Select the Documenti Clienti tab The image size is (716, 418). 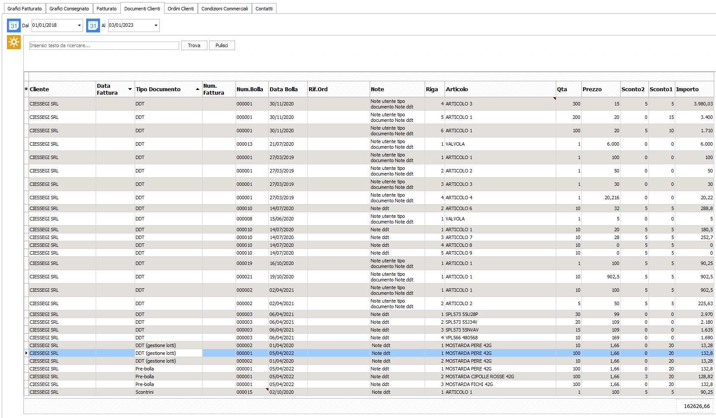click(x=142, y=9)
